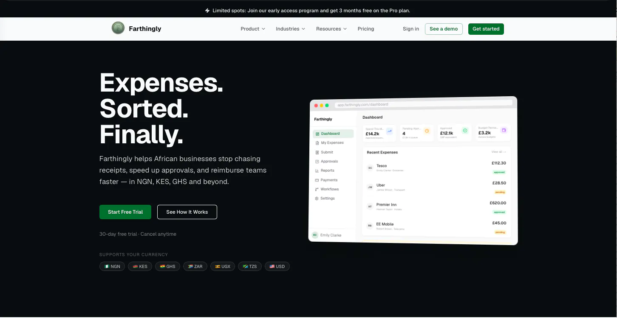Screen dimensions: 617x318
Task: Click the purple wallet icon on the £3.2k card
Action: tap(504, 130)
